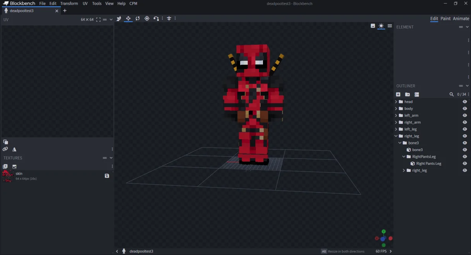Close the deadpooltest3 tab
This screenshot has height=255, width=471.
click(x=57, y=11)
